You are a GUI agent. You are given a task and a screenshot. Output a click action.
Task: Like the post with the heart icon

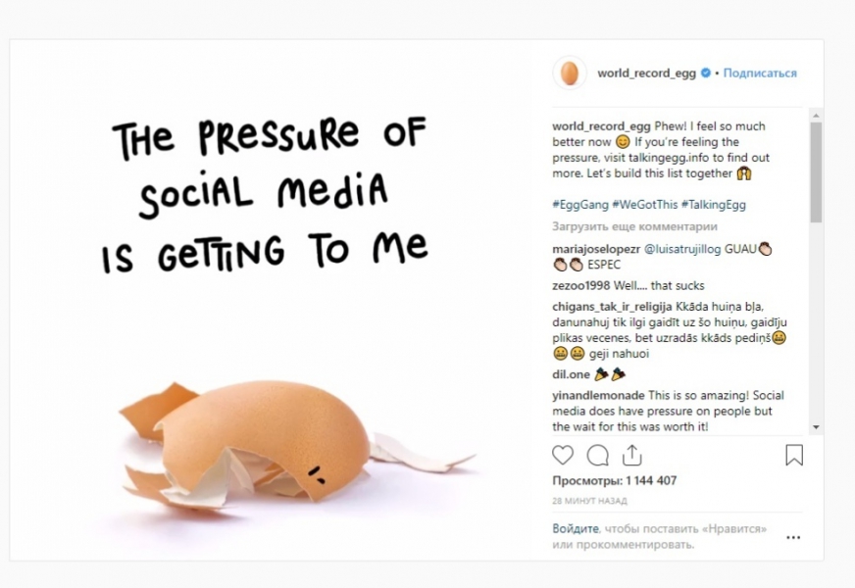point(563,456)
